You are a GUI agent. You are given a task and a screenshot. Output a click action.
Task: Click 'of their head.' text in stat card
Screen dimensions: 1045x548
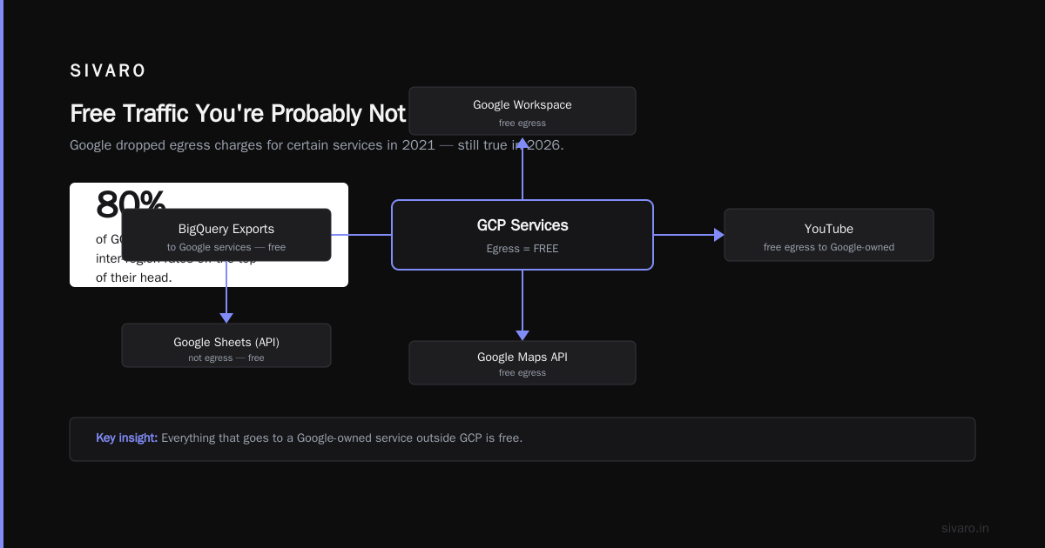[x=134, y=277]
